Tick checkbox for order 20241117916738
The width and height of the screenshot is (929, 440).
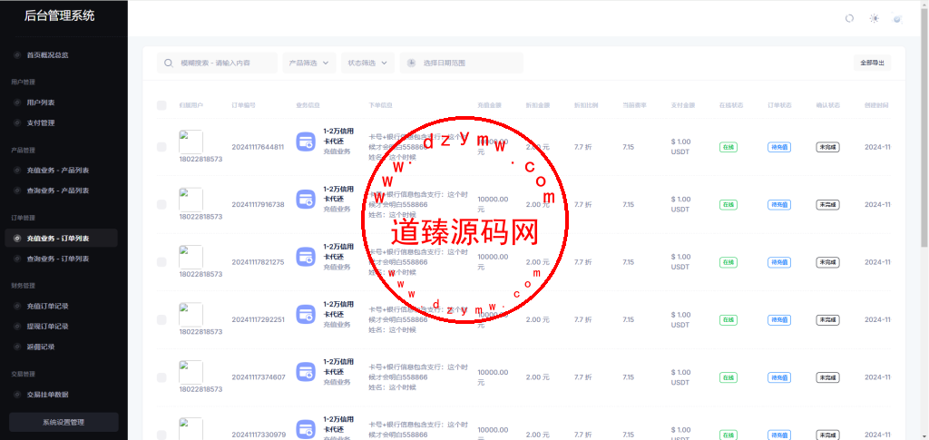pyautogui.click(x=161, y=204)
